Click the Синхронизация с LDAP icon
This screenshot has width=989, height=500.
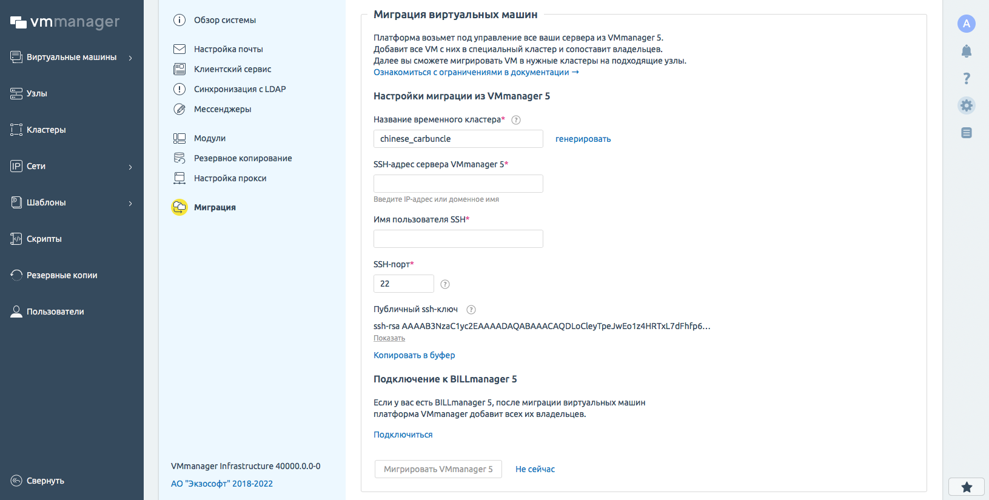179,89
